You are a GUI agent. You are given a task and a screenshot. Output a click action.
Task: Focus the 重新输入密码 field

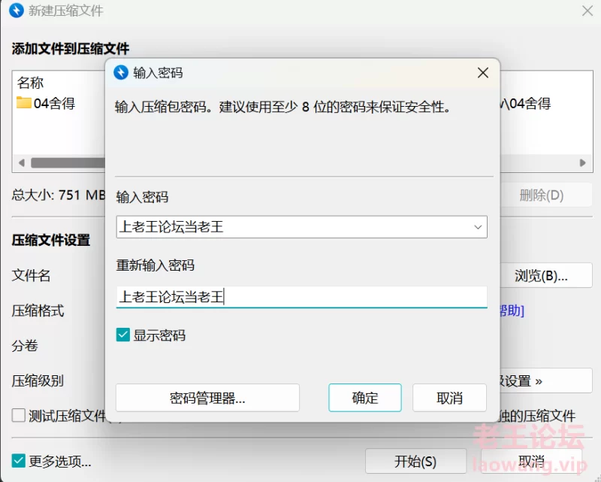[x=302, y=297]
